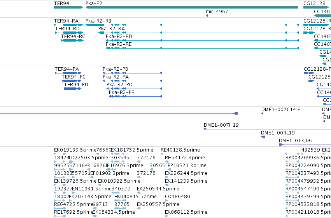
Task: Select the EK181752.5prime EST label
Action: coord(132,150)
